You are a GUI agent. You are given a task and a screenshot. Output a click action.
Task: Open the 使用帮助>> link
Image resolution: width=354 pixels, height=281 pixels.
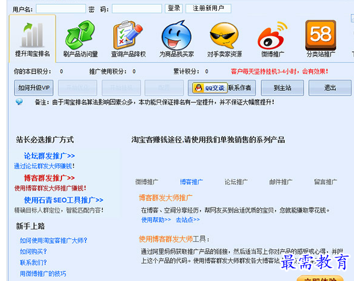156,220
